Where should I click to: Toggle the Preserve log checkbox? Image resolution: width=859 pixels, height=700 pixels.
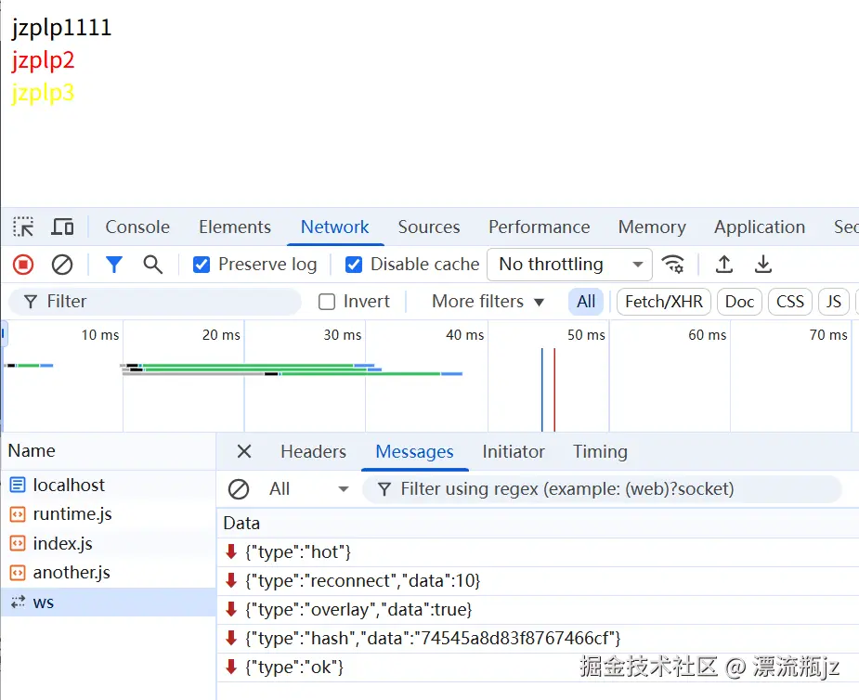pyautogui.click(x=202, y=265)
